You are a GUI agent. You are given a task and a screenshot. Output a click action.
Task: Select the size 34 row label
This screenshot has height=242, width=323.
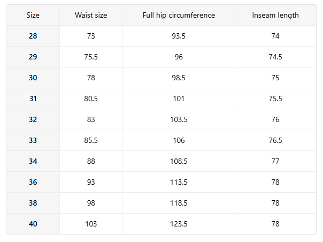pyautogui.click(x=33, y=161)
